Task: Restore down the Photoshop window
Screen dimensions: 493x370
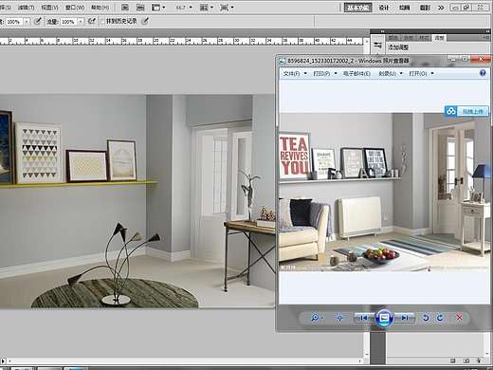Action: tap(467, 8)
